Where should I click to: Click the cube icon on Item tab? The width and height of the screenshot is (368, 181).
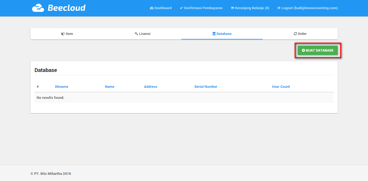(63, 34)
